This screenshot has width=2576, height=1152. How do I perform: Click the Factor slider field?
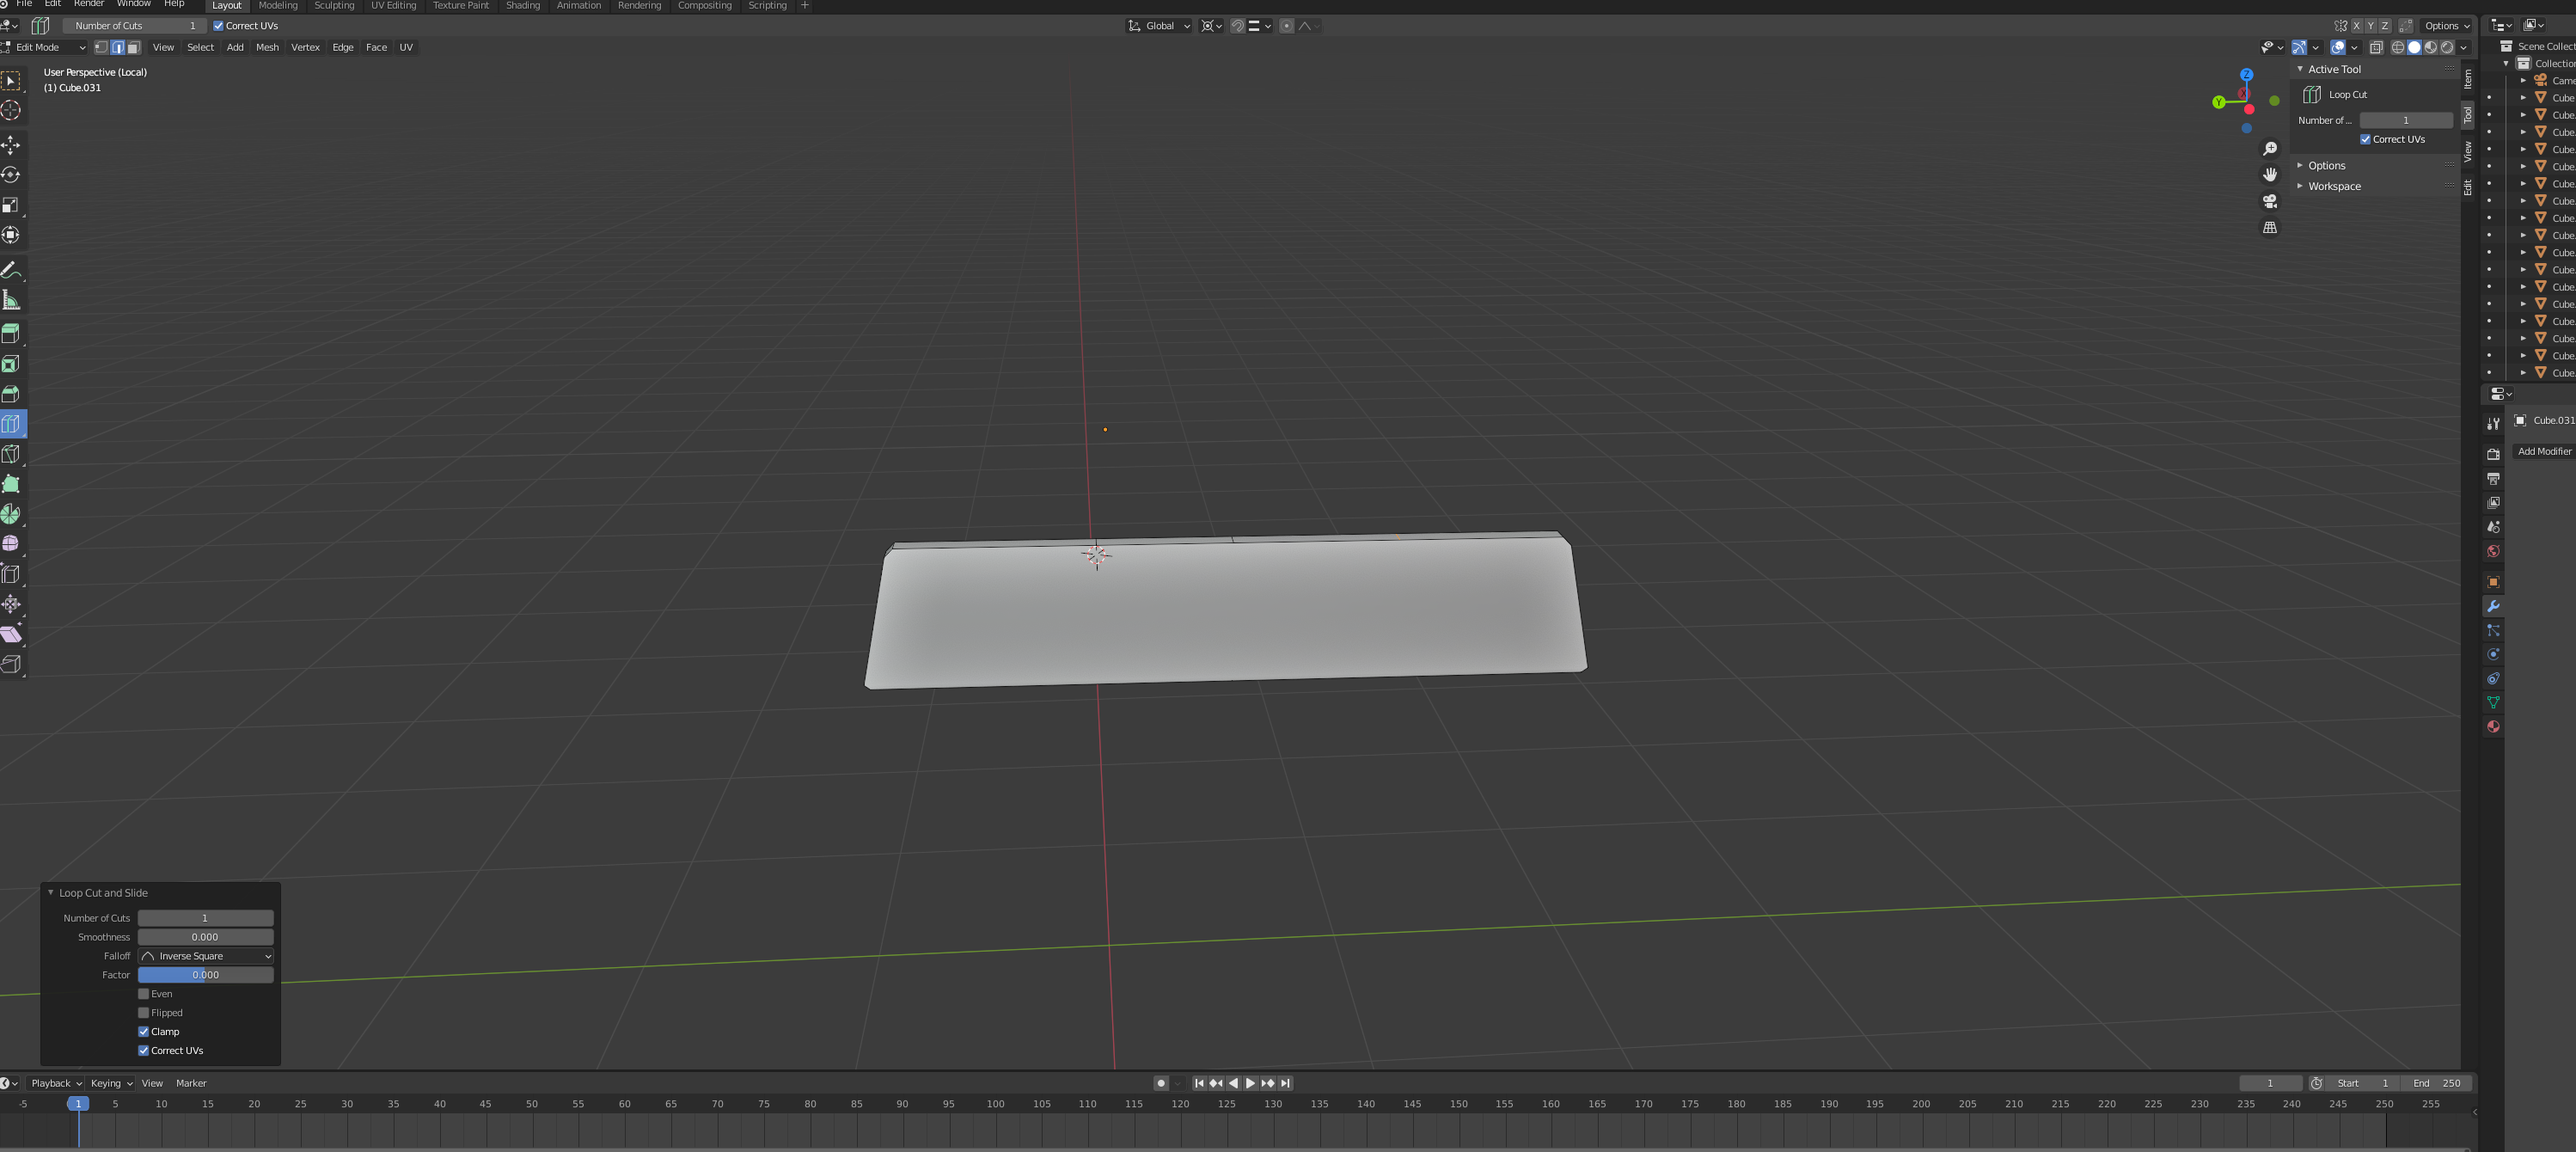[x=206, y=975]
